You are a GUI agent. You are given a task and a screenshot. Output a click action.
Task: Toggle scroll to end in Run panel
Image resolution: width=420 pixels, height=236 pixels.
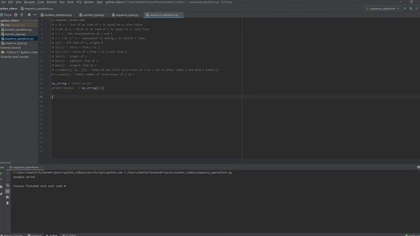point(7,191)
